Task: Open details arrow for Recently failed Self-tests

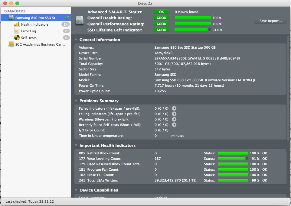Action: point(174,125)
